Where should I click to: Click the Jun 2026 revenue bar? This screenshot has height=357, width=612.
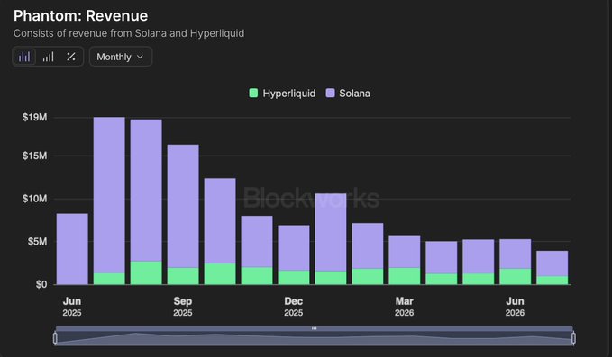click(x=516, y=262)
